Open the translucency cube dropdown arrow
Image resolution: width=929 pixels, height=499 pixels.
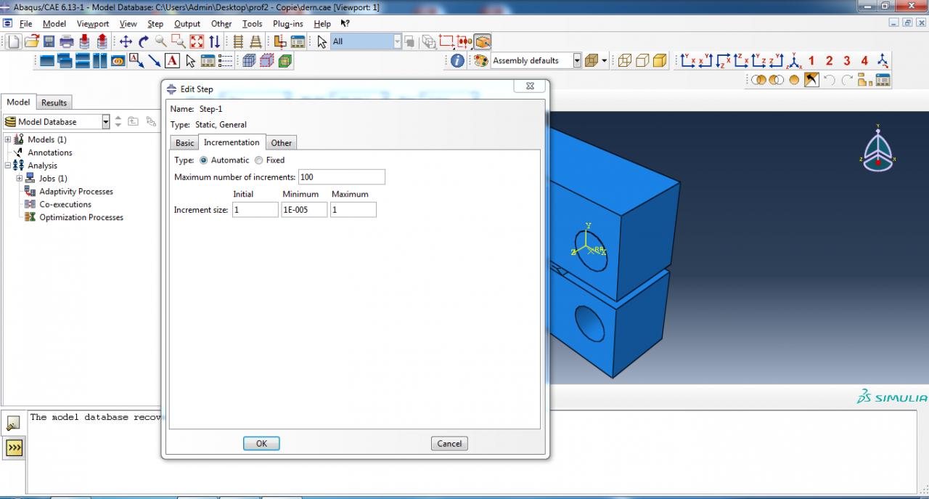(x=605, y=61)
